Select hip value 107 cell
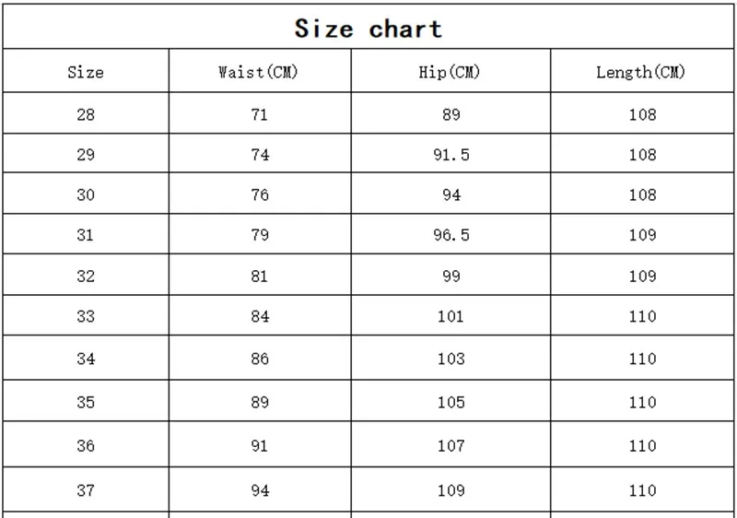 (451, 445)
